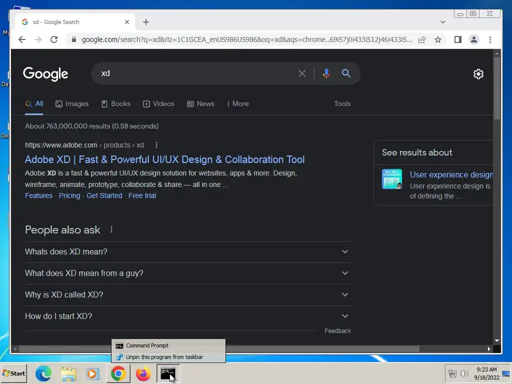Select the All results tab
512x384 pixels.
(x=34, y=104)
